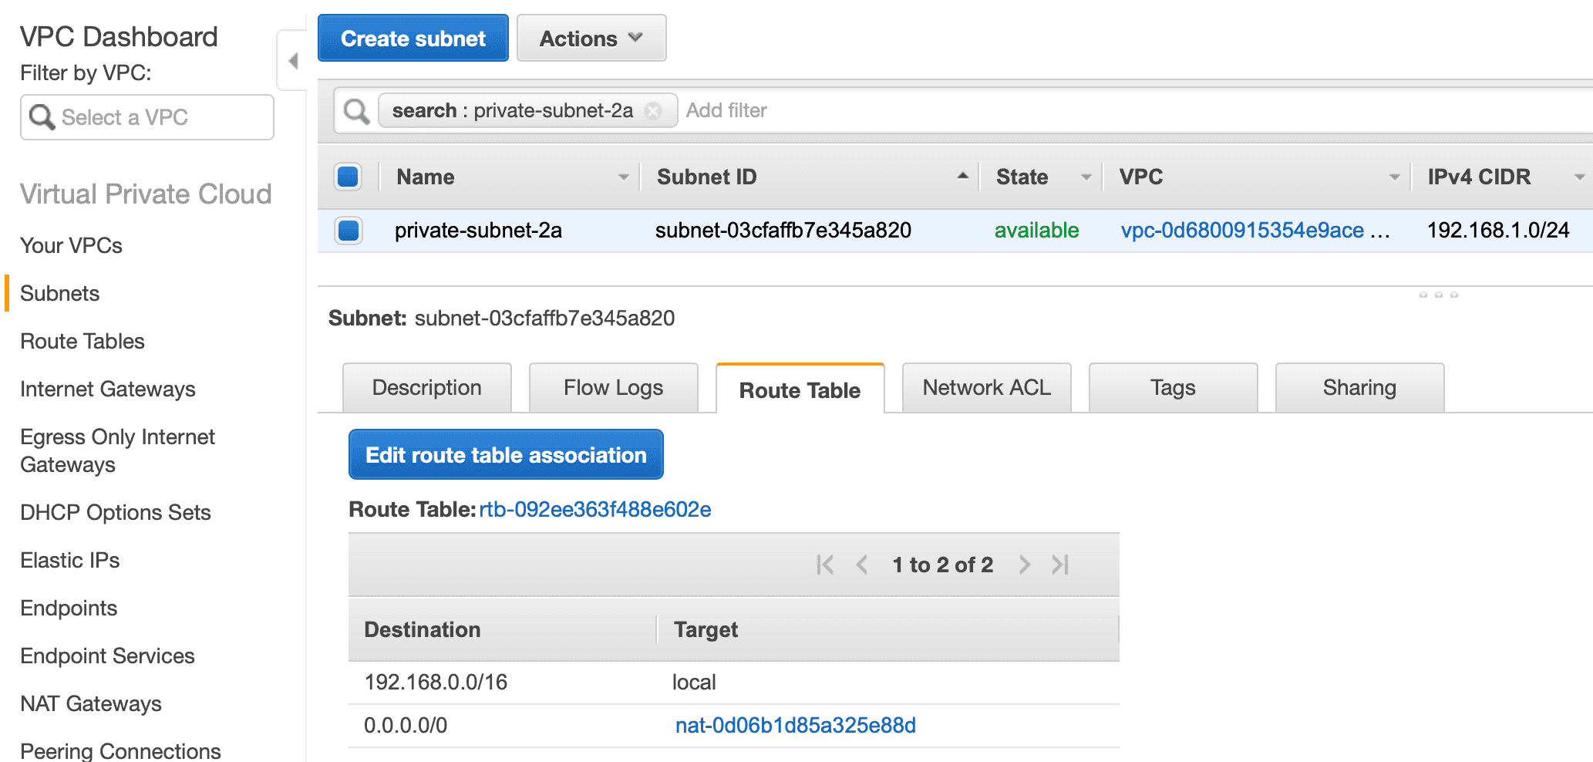
Task: Switch to the Network ACL tab
Action: point(986,388)
